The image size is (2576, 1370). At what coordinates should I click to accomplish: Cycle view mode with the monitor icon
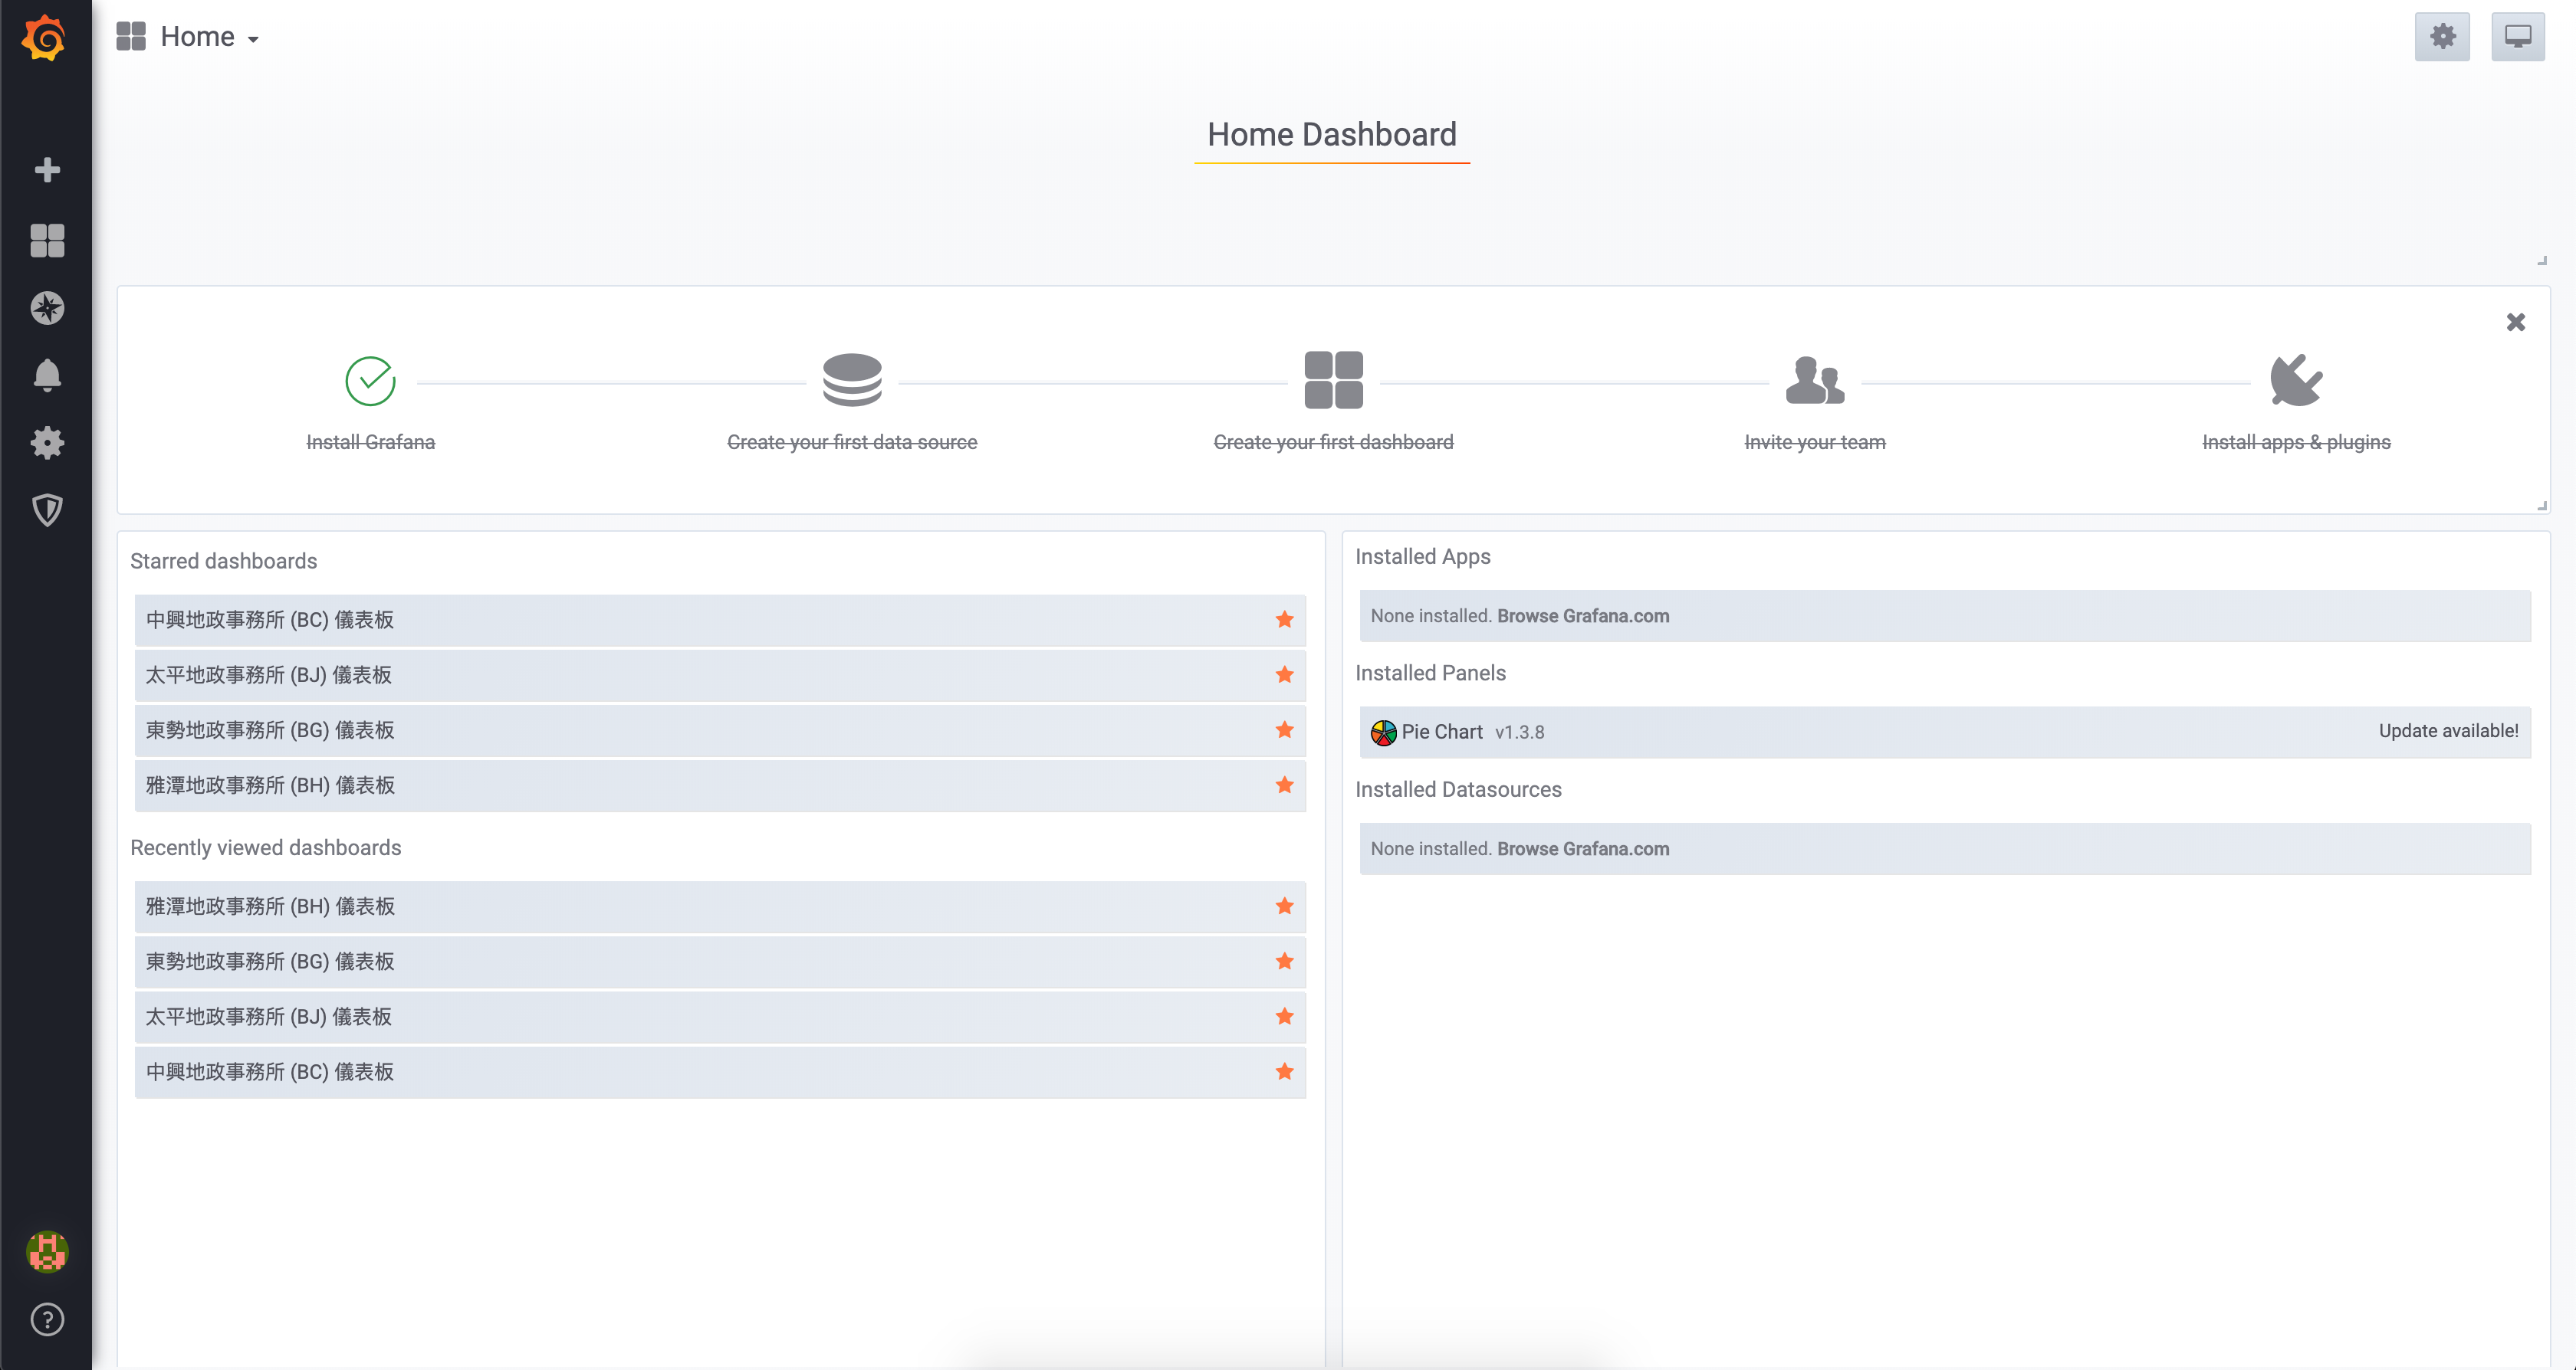click(2518, 37)
